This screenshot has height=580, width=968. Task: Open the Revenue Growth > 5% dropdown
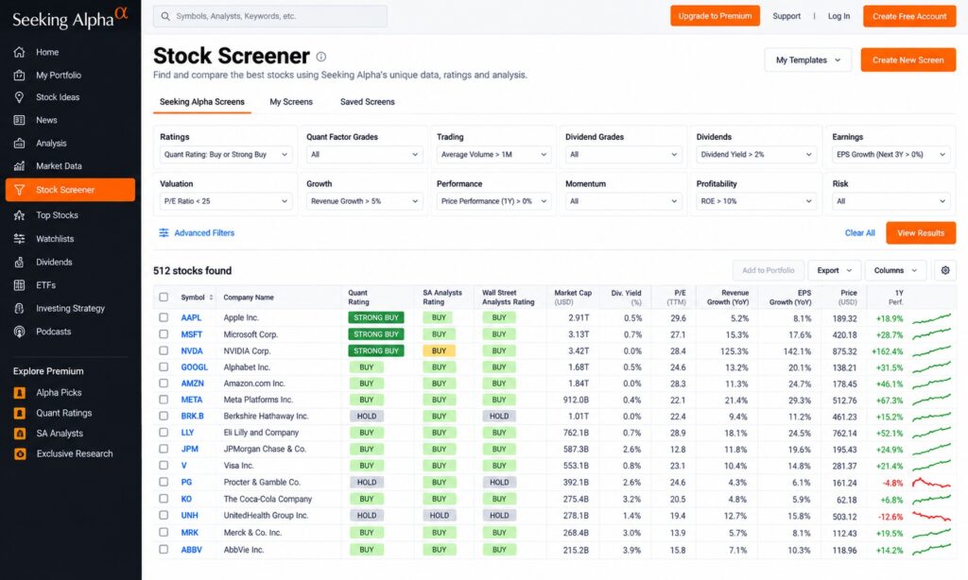364,201
